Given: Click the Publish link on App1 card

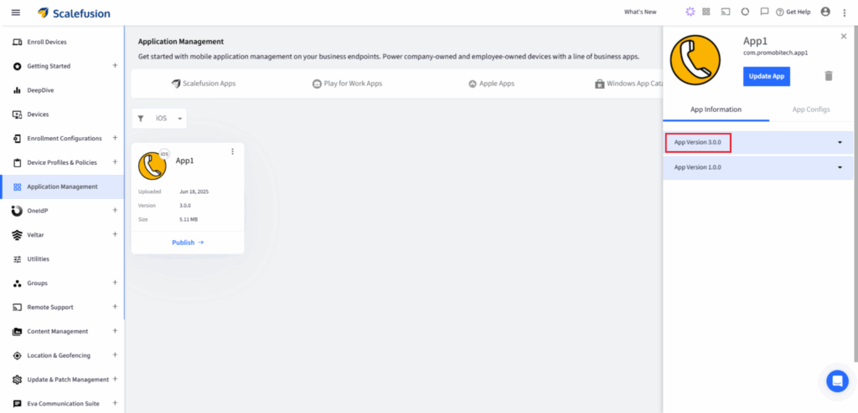Looking at the screenshot, I should pyautogui.click(x=188, y=242).
